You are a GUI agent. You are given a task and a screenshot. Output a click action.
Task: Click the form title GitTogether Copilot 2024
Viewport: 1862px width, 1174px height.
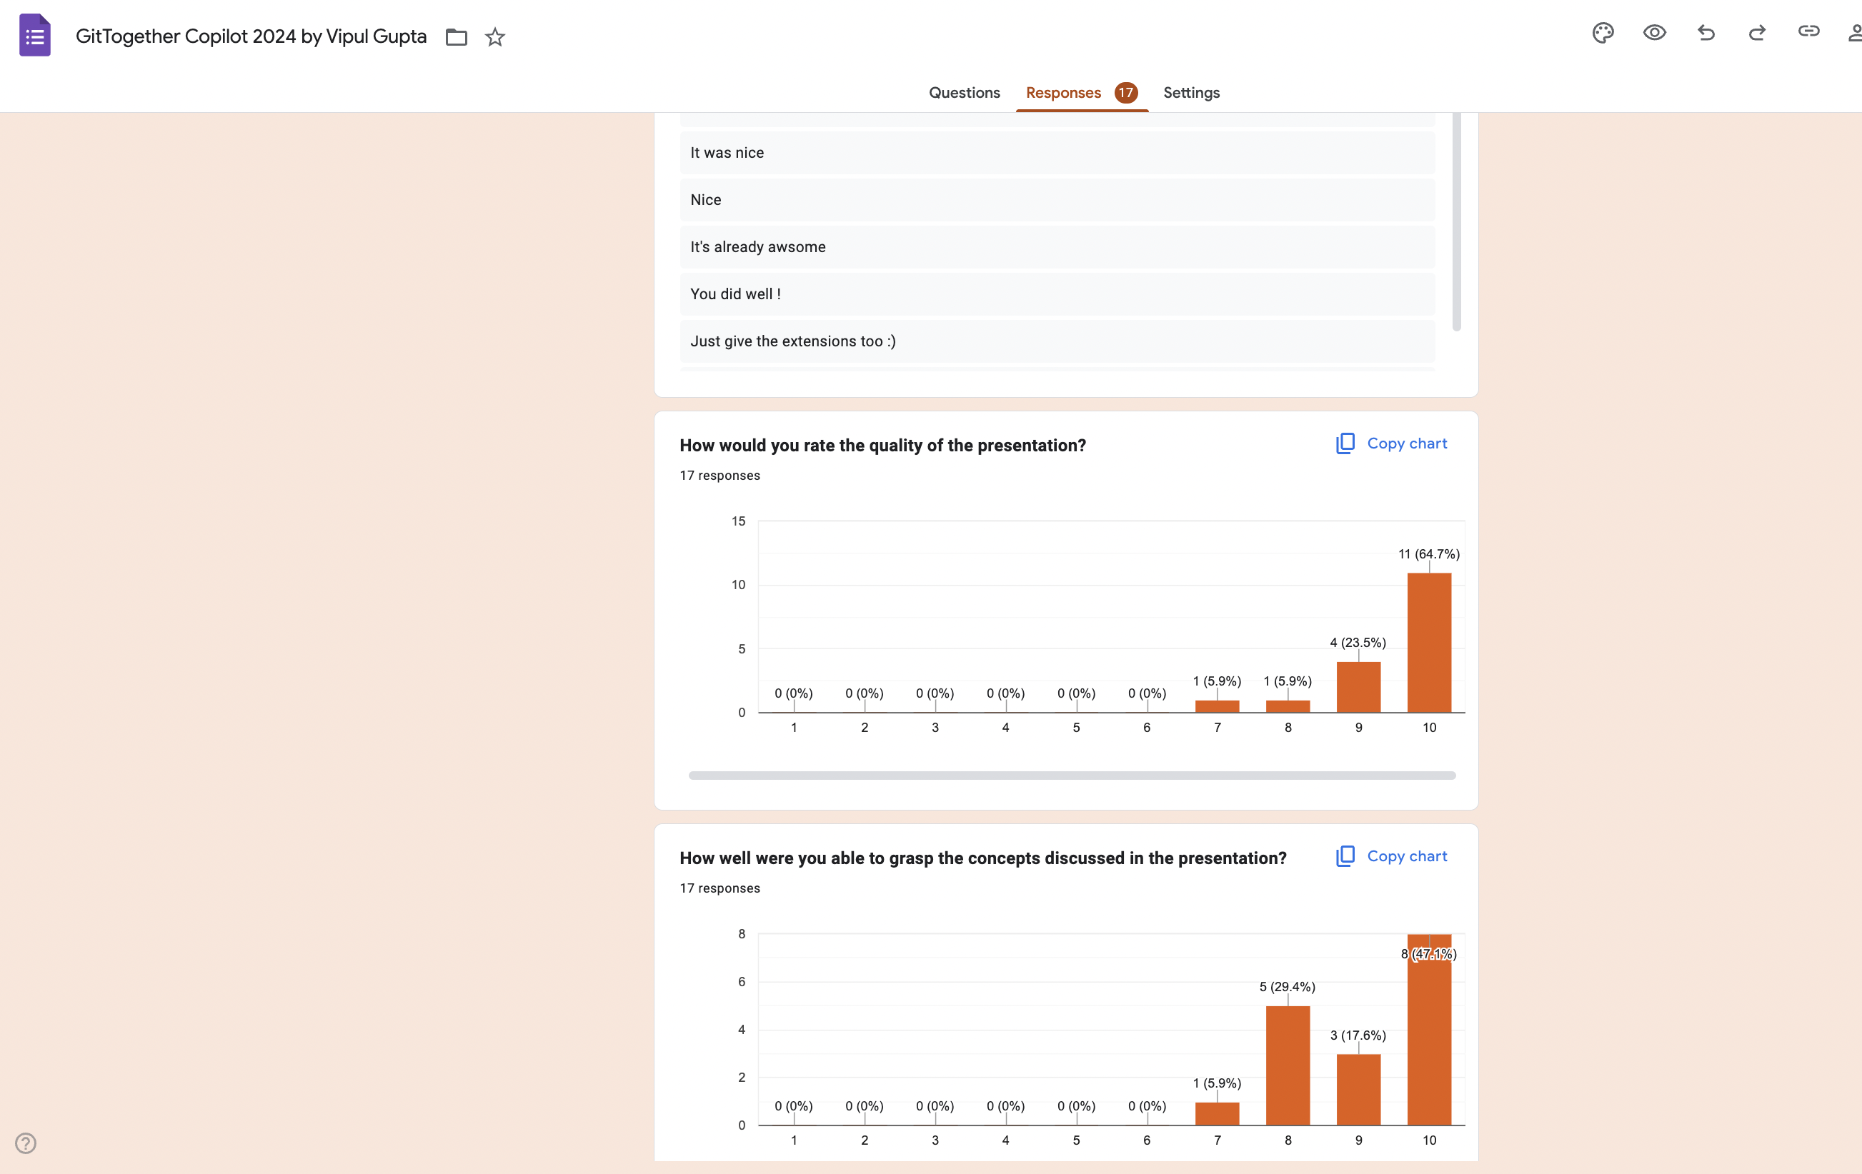[x=251, y=36]
